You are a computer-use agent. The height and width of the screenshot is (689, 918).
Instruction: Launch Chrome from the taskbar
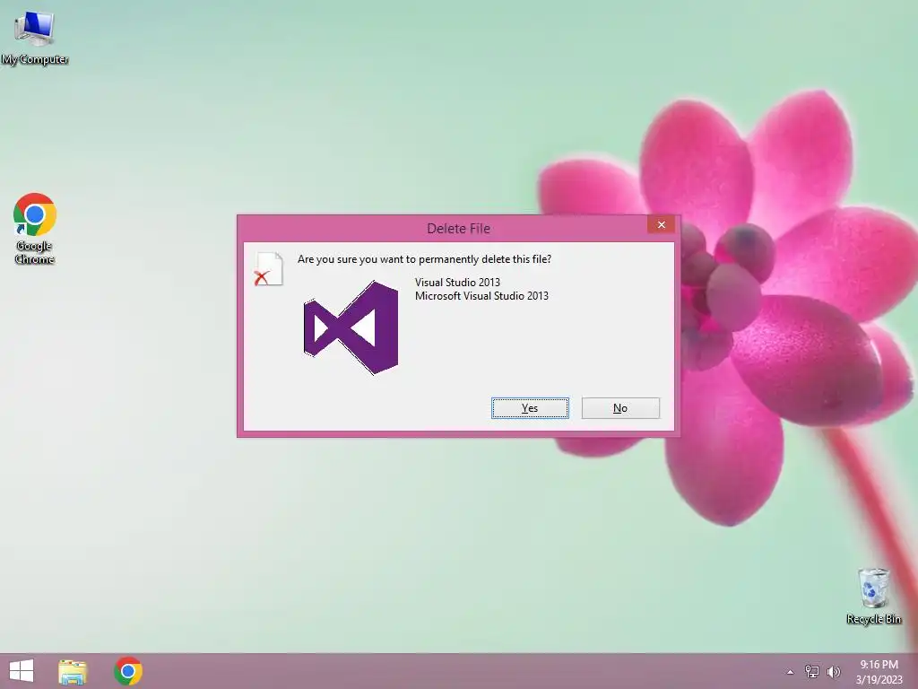128,671
